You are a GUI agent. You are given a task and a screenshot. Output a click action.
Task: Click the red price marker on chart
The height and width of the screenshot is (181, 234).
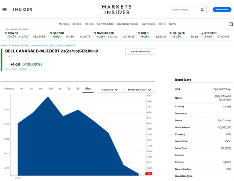(149, 174)
